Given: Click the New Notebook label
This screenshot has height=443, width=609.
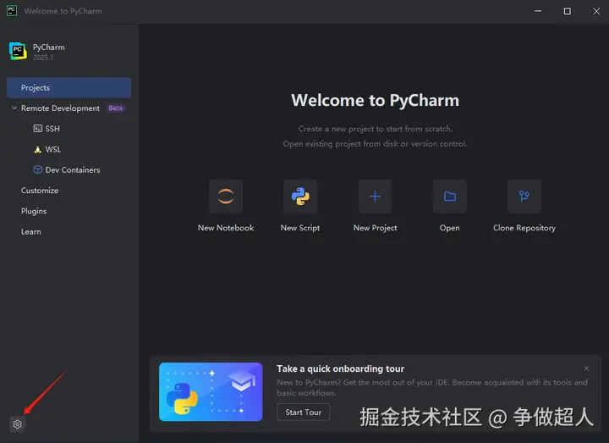Looking at the screenshot, I should point(226,228).
